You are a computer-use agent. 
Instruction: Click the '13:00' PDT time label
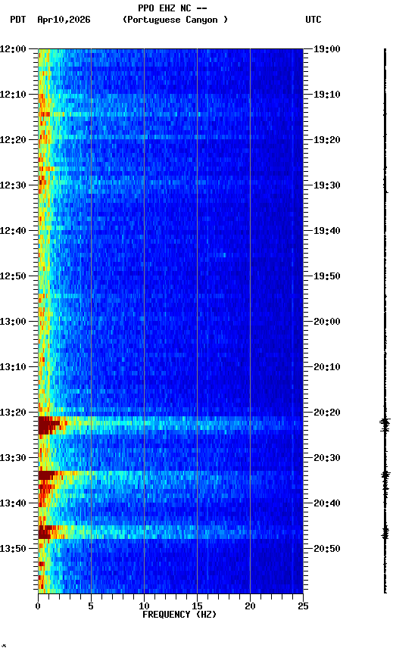[x=13, y=322]
